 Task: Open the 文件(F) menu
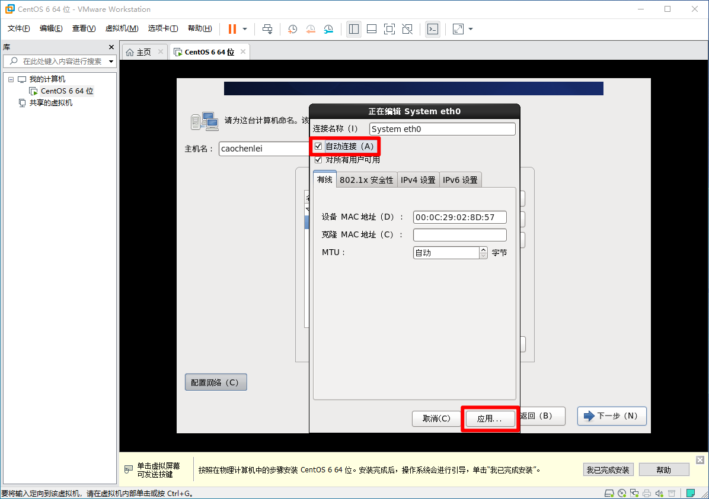(18, 28)
